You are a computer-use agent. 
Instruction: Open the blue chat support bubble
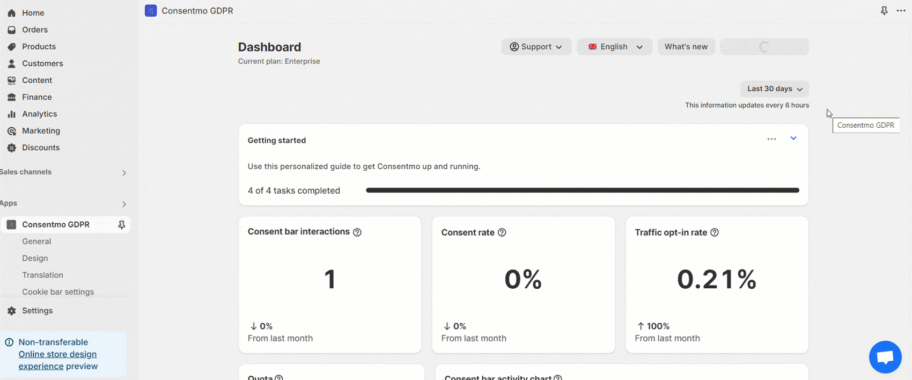(885, 357)
